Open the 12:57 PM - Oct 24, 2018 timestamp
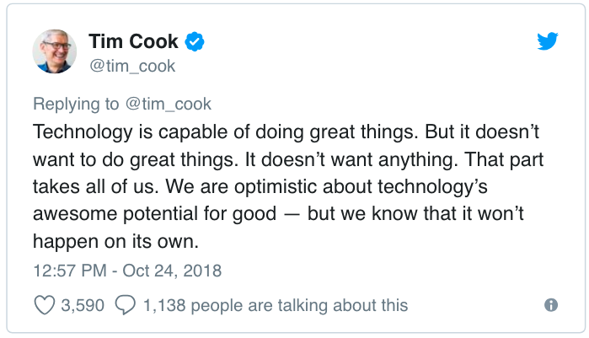The image size is (589, 338). coord(127,271)
